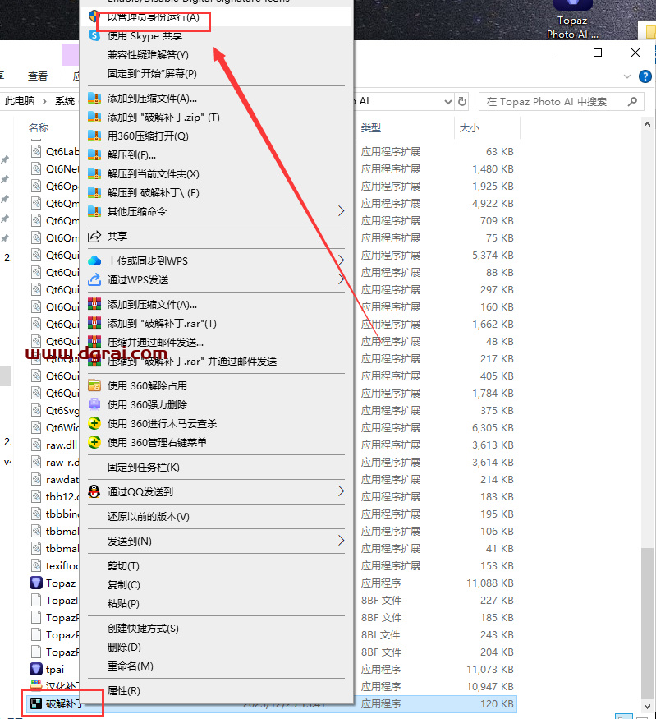Select 用360压缩打开(Q)

148,136
